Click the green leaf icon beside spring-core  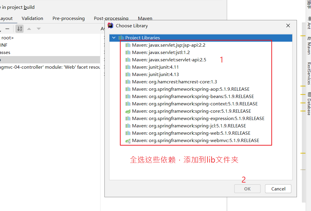point(128,111)
